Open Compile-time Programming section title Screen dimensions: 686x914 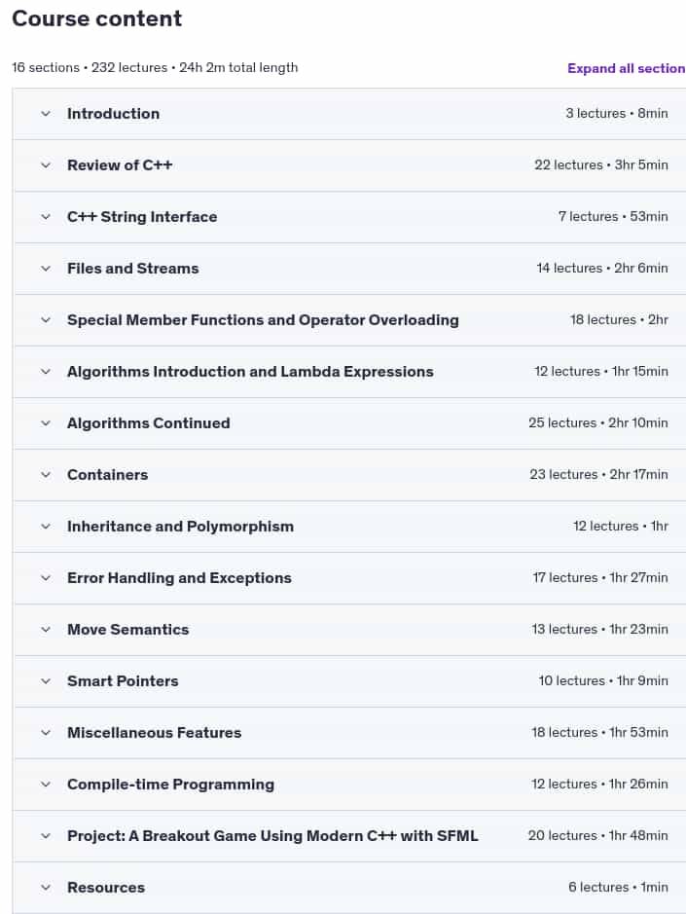coord(170,785)
